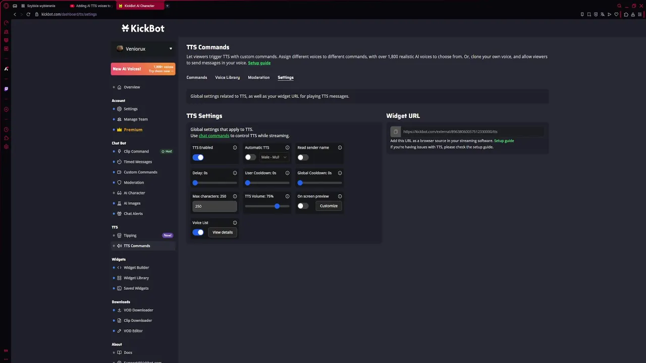Adjust the User Cooldown slider handle
The height and width of the screenshot is (363, 646).
click(x=248, y=183)
